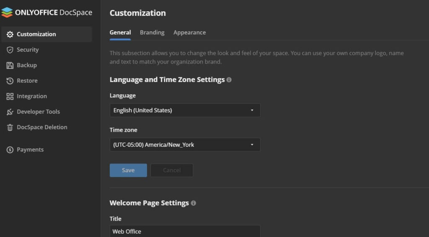Show info for Welcome Page Settings
The width and height of the screenshot is (429, 237).
[193, 203]
